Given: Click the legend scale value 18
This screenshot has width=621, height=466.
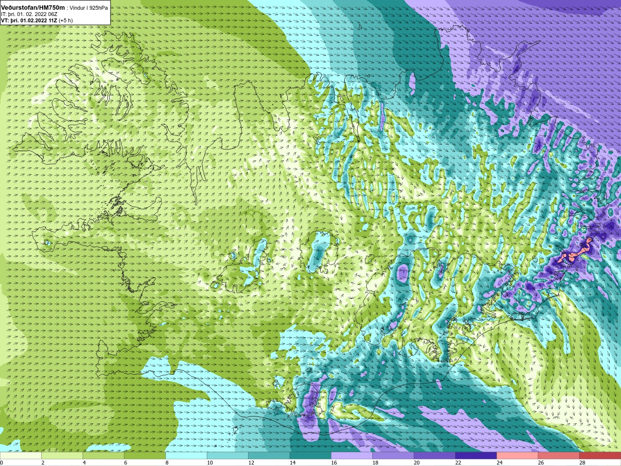Looking at the screenshot, I should click(376, 463).
